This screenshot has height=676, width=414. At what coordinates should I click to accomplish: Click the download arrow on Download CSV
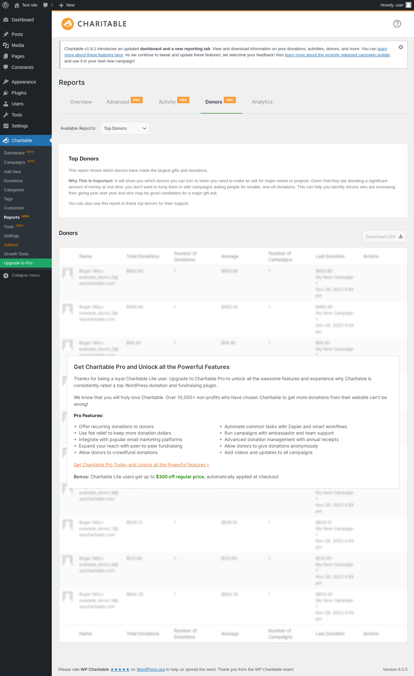[401, 236]
